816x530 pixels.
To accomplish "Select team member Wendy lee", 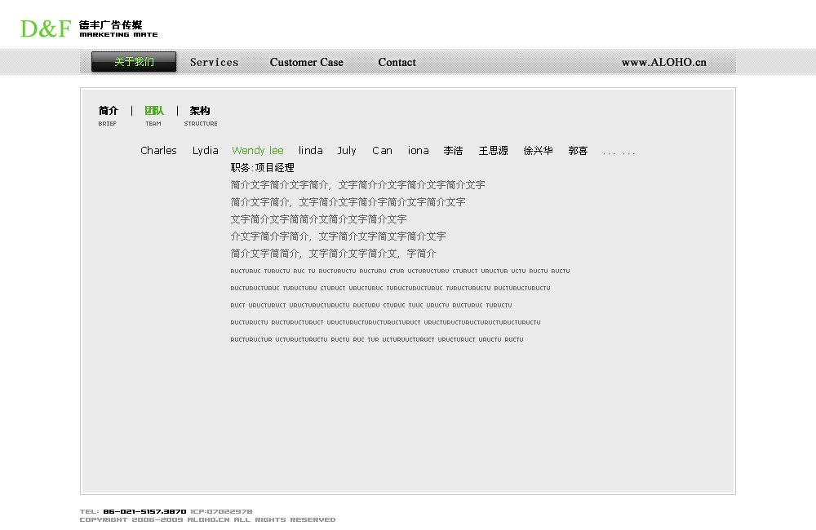I will tap(258, 150).
